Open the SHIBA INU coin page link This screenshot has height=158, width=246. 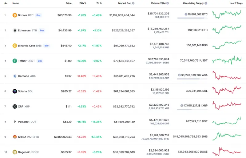point(26,137)
